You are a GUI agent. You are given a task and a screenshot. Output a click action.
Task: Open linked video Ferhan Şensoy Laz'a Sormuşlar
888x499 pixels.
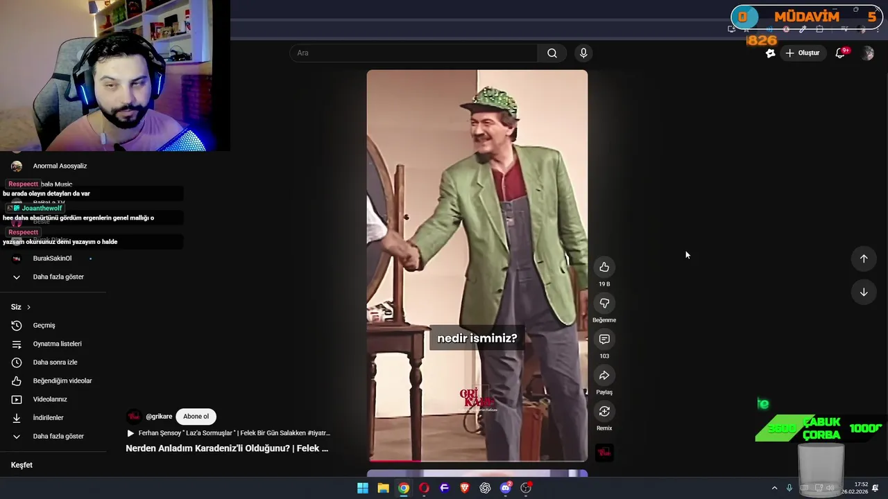tap(229, 433)
